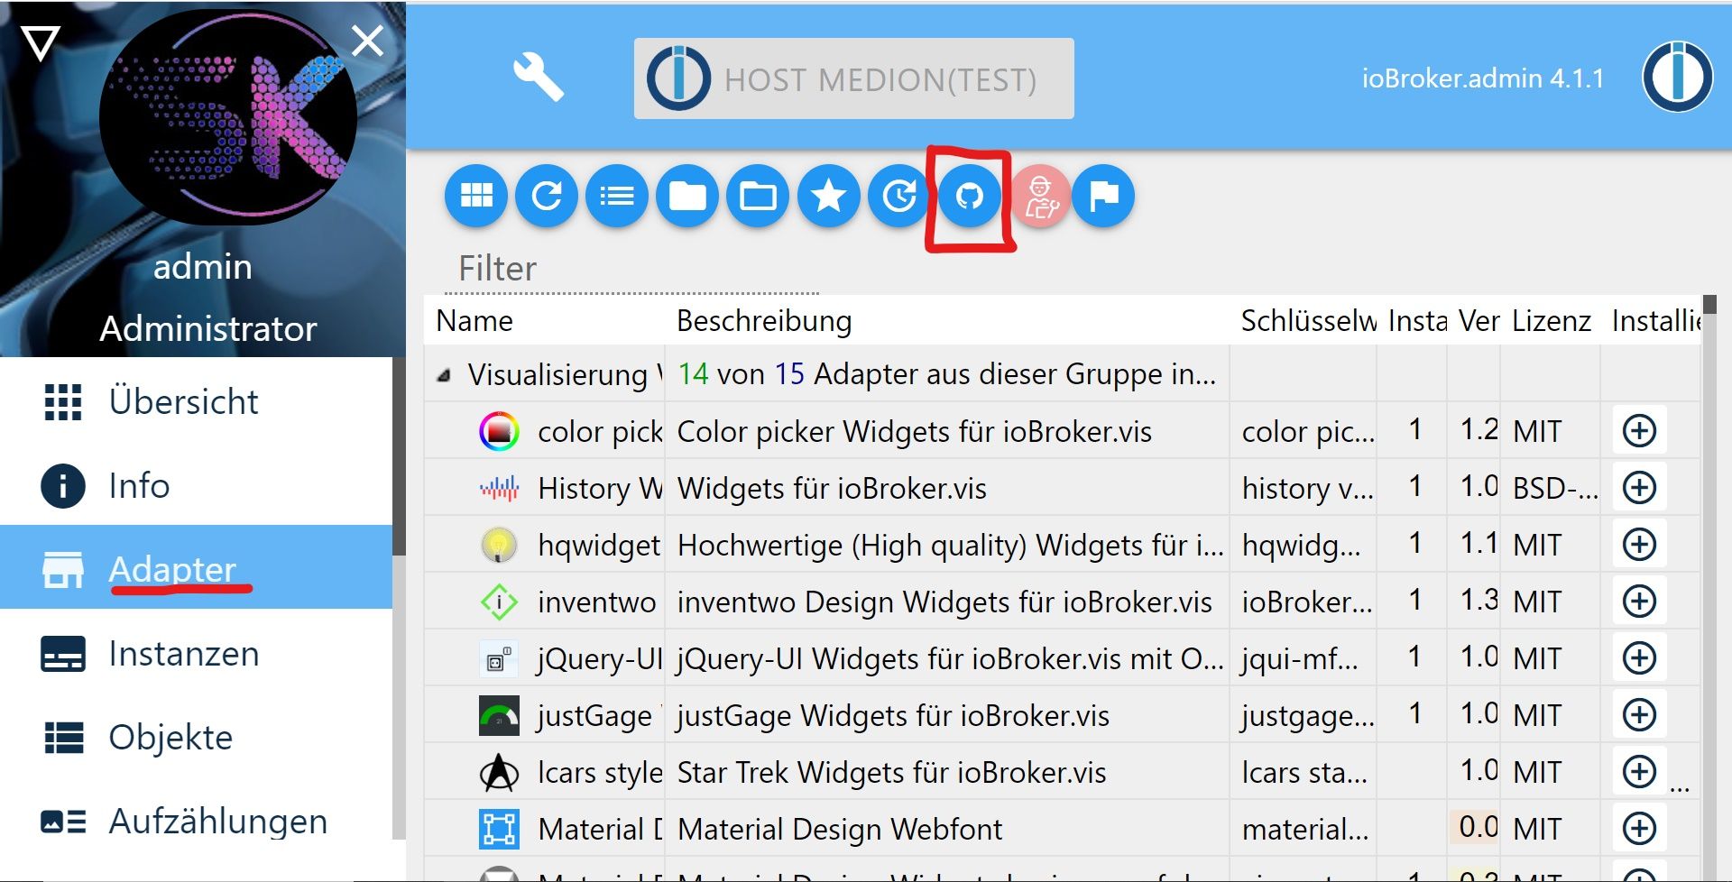This screenshot has width=1732, height=882.
Task: Switch adapter list to tile view
Action: tap(476, 195)
